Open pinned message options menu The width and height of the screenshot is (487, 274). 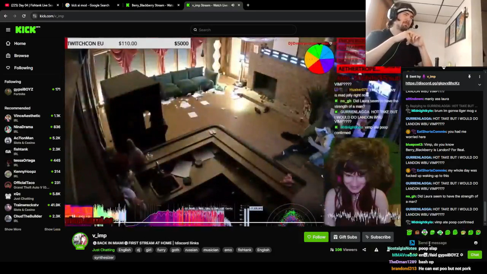point(479,76)
